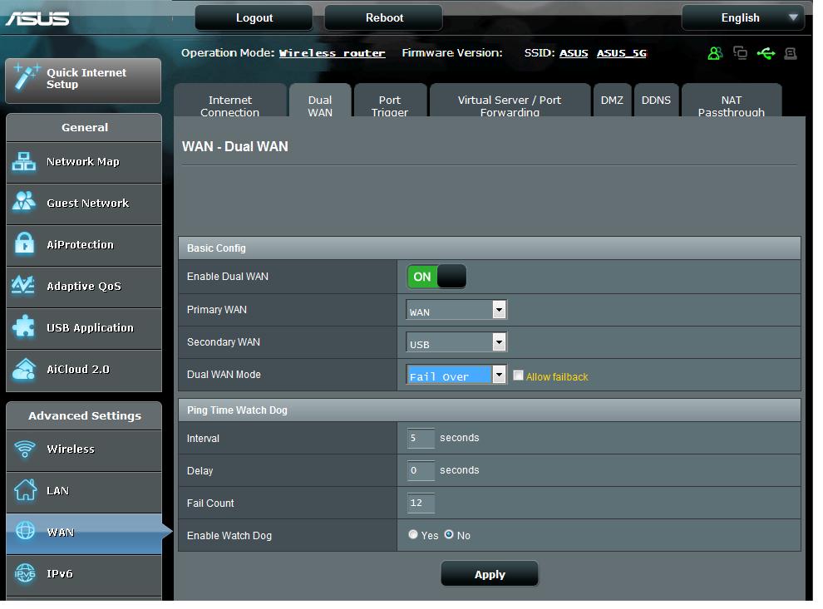Click the AiProtection lock icon
Image resolution: width=823 pixels, height=609 pixels.
tap(24, 243)
